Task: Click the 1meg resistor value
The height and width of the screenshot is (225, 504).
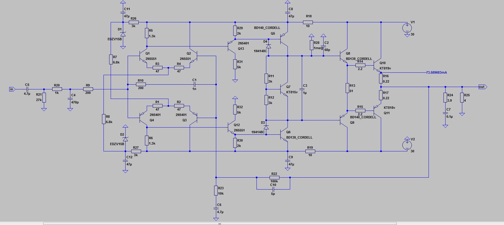Action: [x=318, y=48]
